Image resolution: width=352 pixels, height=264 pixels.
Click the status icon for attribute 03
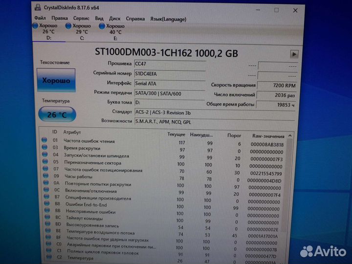coord(44,147)
